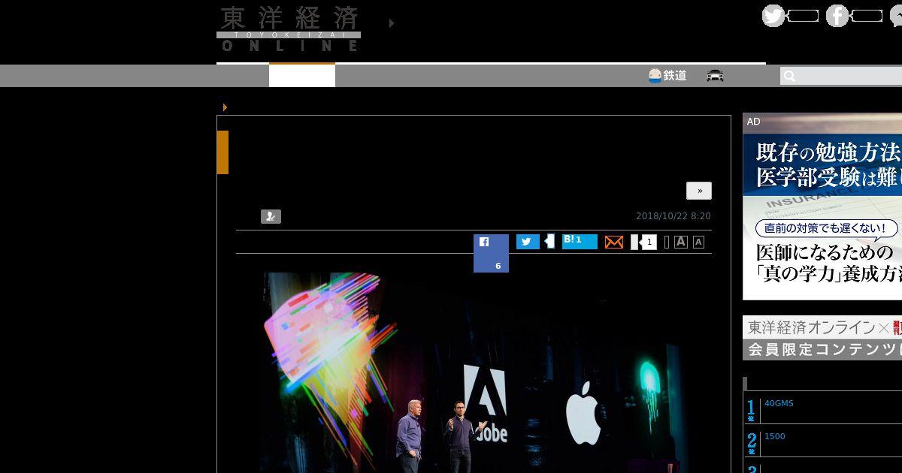Open the Toyo Keizai Online logo
Screen dimensions: 902x473
289,29
